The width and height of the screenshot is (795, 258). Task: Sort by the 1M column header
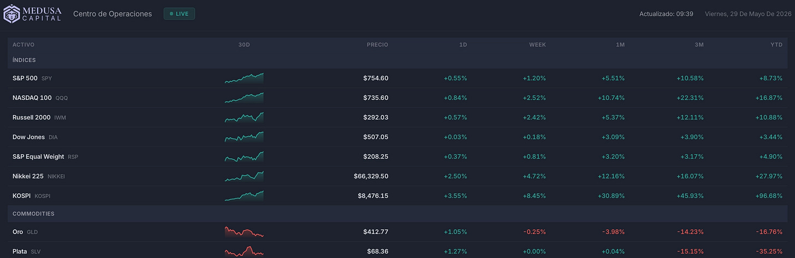620,45
